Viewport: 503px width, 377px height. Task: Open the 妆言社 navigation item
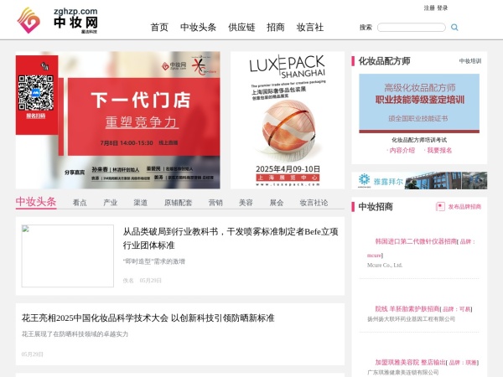pyautogui.click(x=310, y=28)
